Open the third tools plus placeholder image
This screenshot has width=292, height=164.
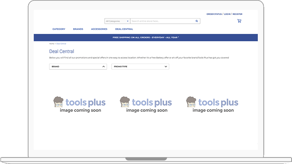click(212, 104)
